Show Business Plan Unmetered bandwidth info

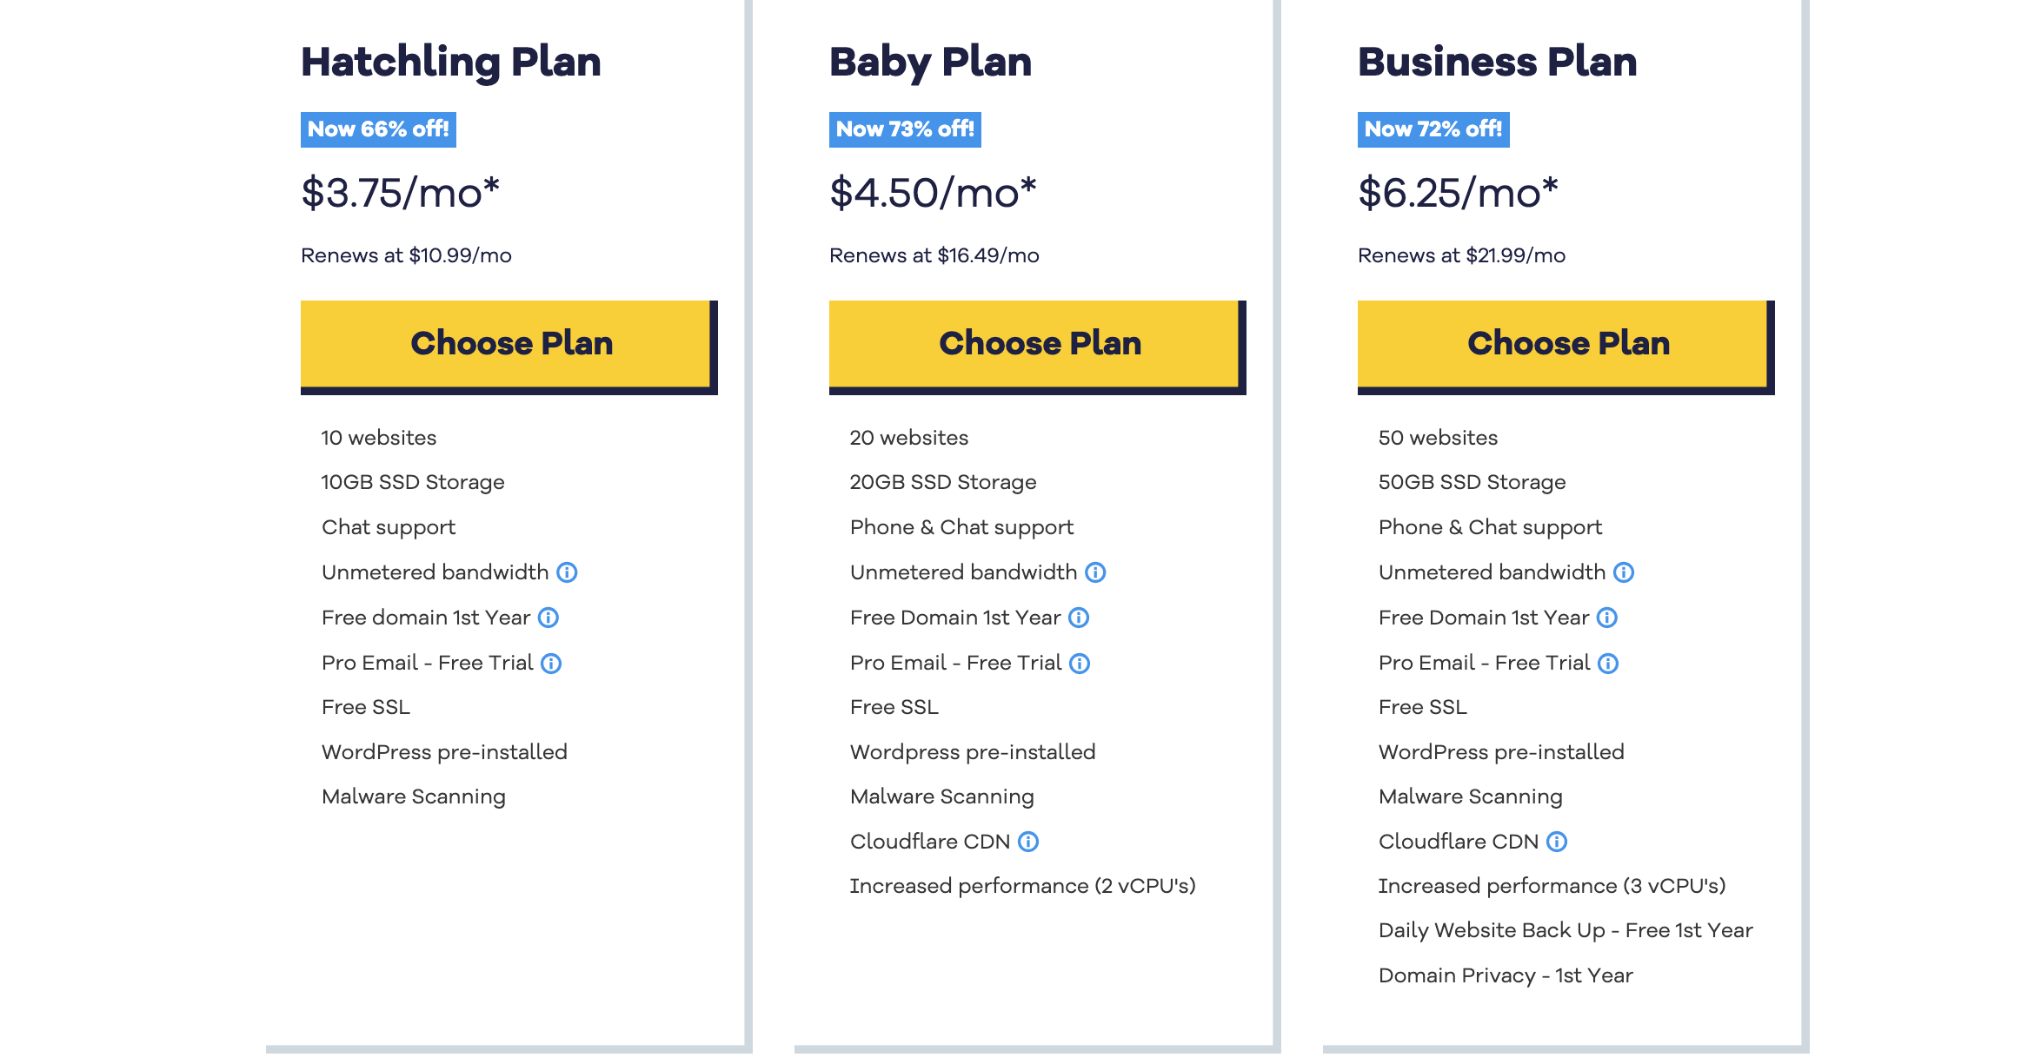[1624, 572]
